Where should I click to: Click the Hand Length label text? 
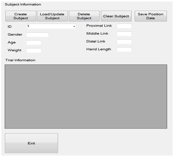(x=99, y=49)
